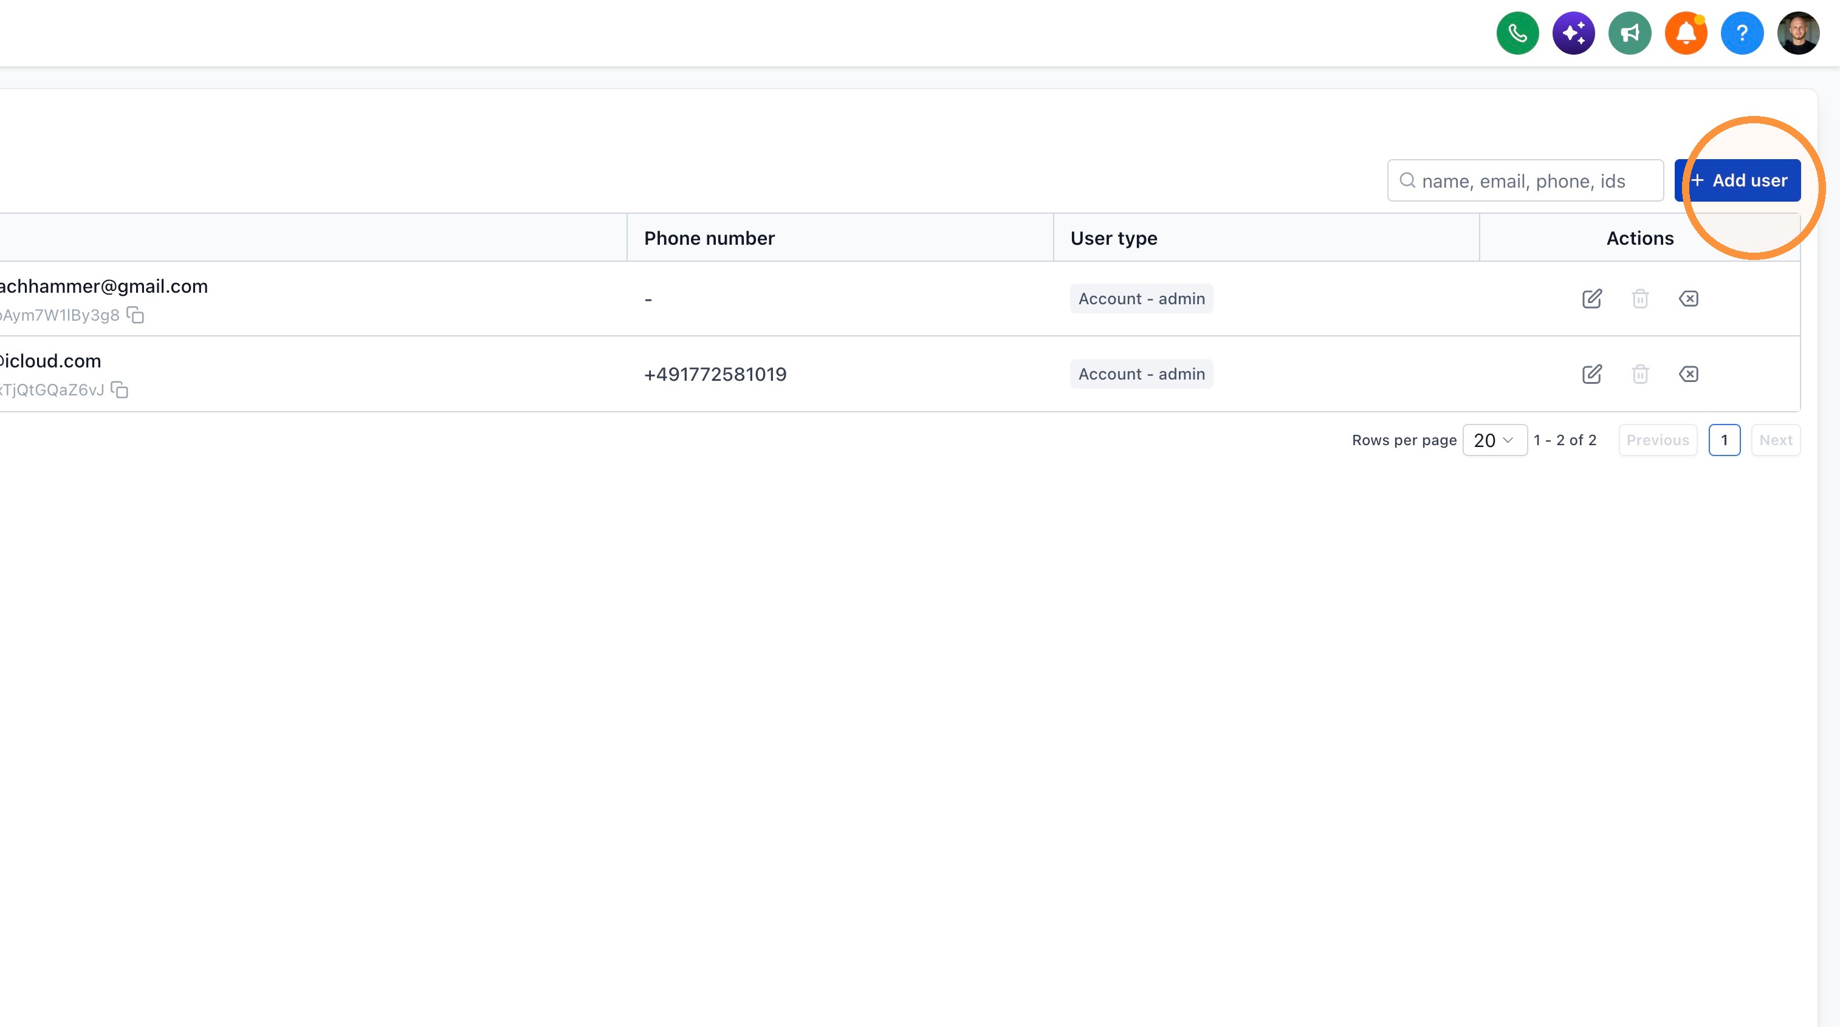Copy the ID ending in TjQtGQaZ6vJ
The image size is (1840, 1027).
coord(119,390)
